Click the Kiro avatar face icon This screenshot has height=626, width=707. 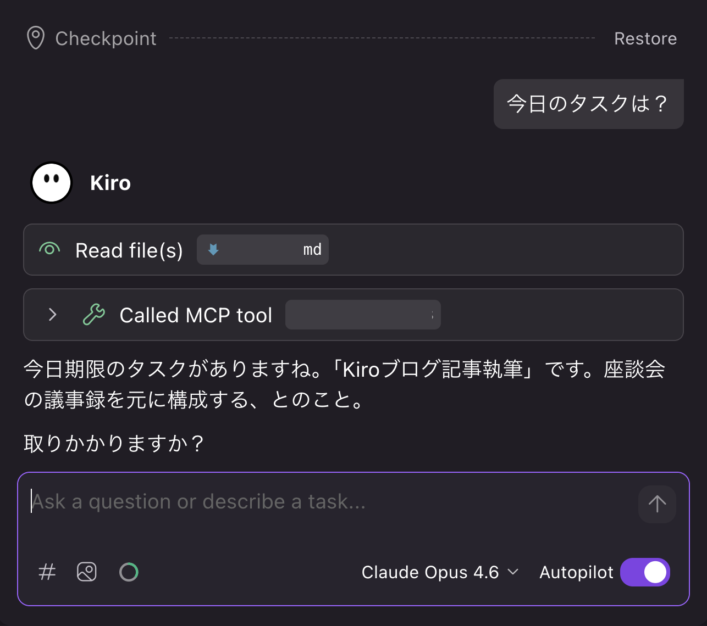pyautogui.click(x=51, y=182)
